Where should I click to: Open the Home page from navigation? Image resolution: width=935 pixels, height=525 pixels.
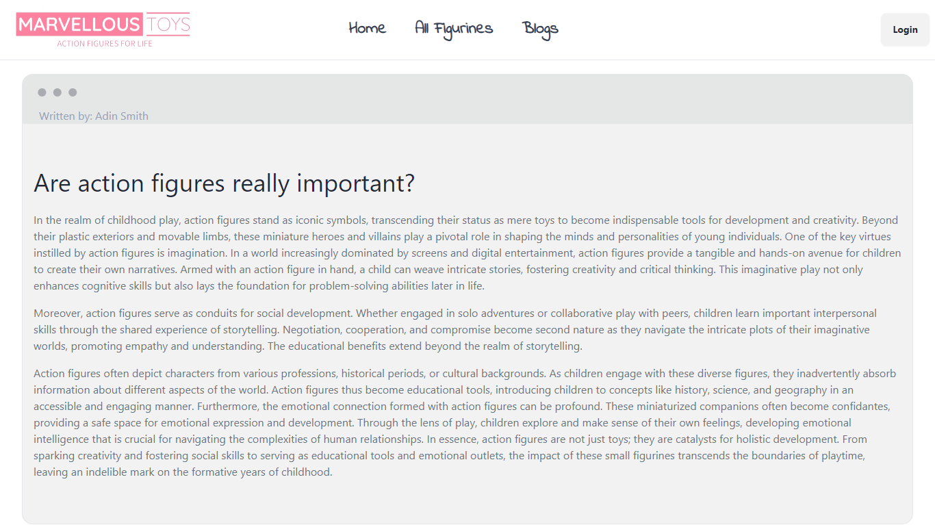[x=367, y=29]
